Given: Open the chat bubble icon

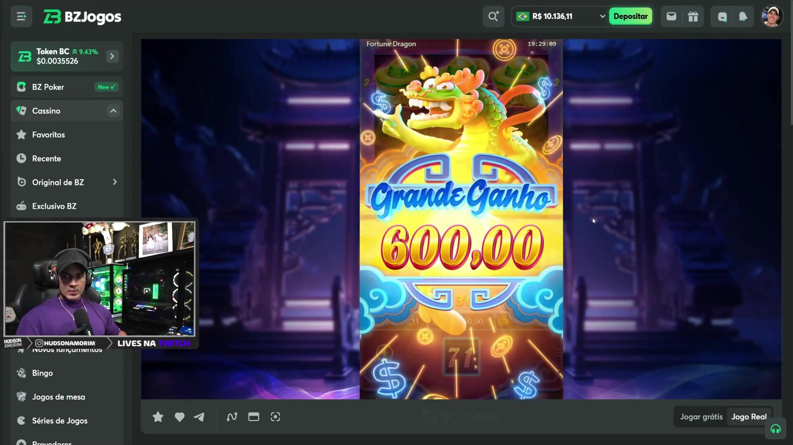Looking at the screenshot, I should 722,17.
